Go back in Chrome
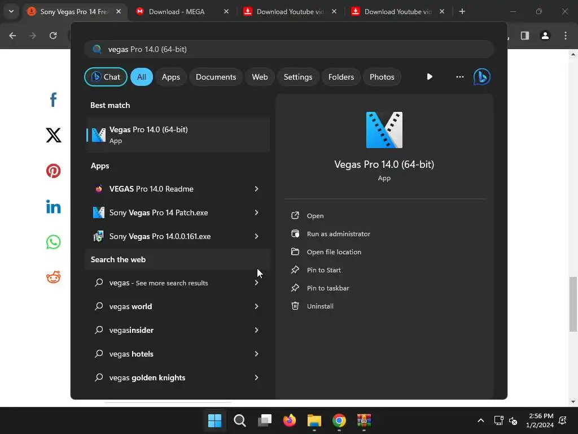 [x=12, y=36]
